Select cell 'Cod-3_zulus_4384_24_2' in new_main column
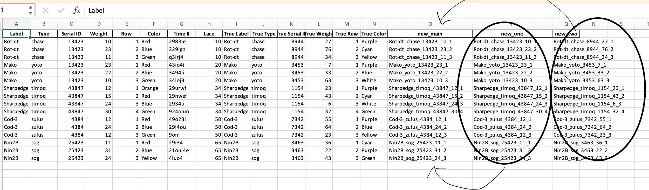The image size is (649, 190). pos(430,127)
